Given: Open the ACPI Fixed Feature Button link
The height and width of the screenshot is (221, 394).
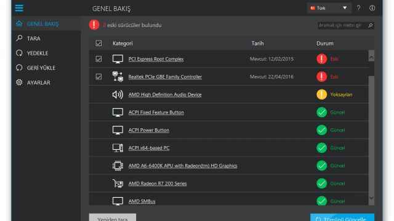Looking at the screenshot, I should point(156,112).
